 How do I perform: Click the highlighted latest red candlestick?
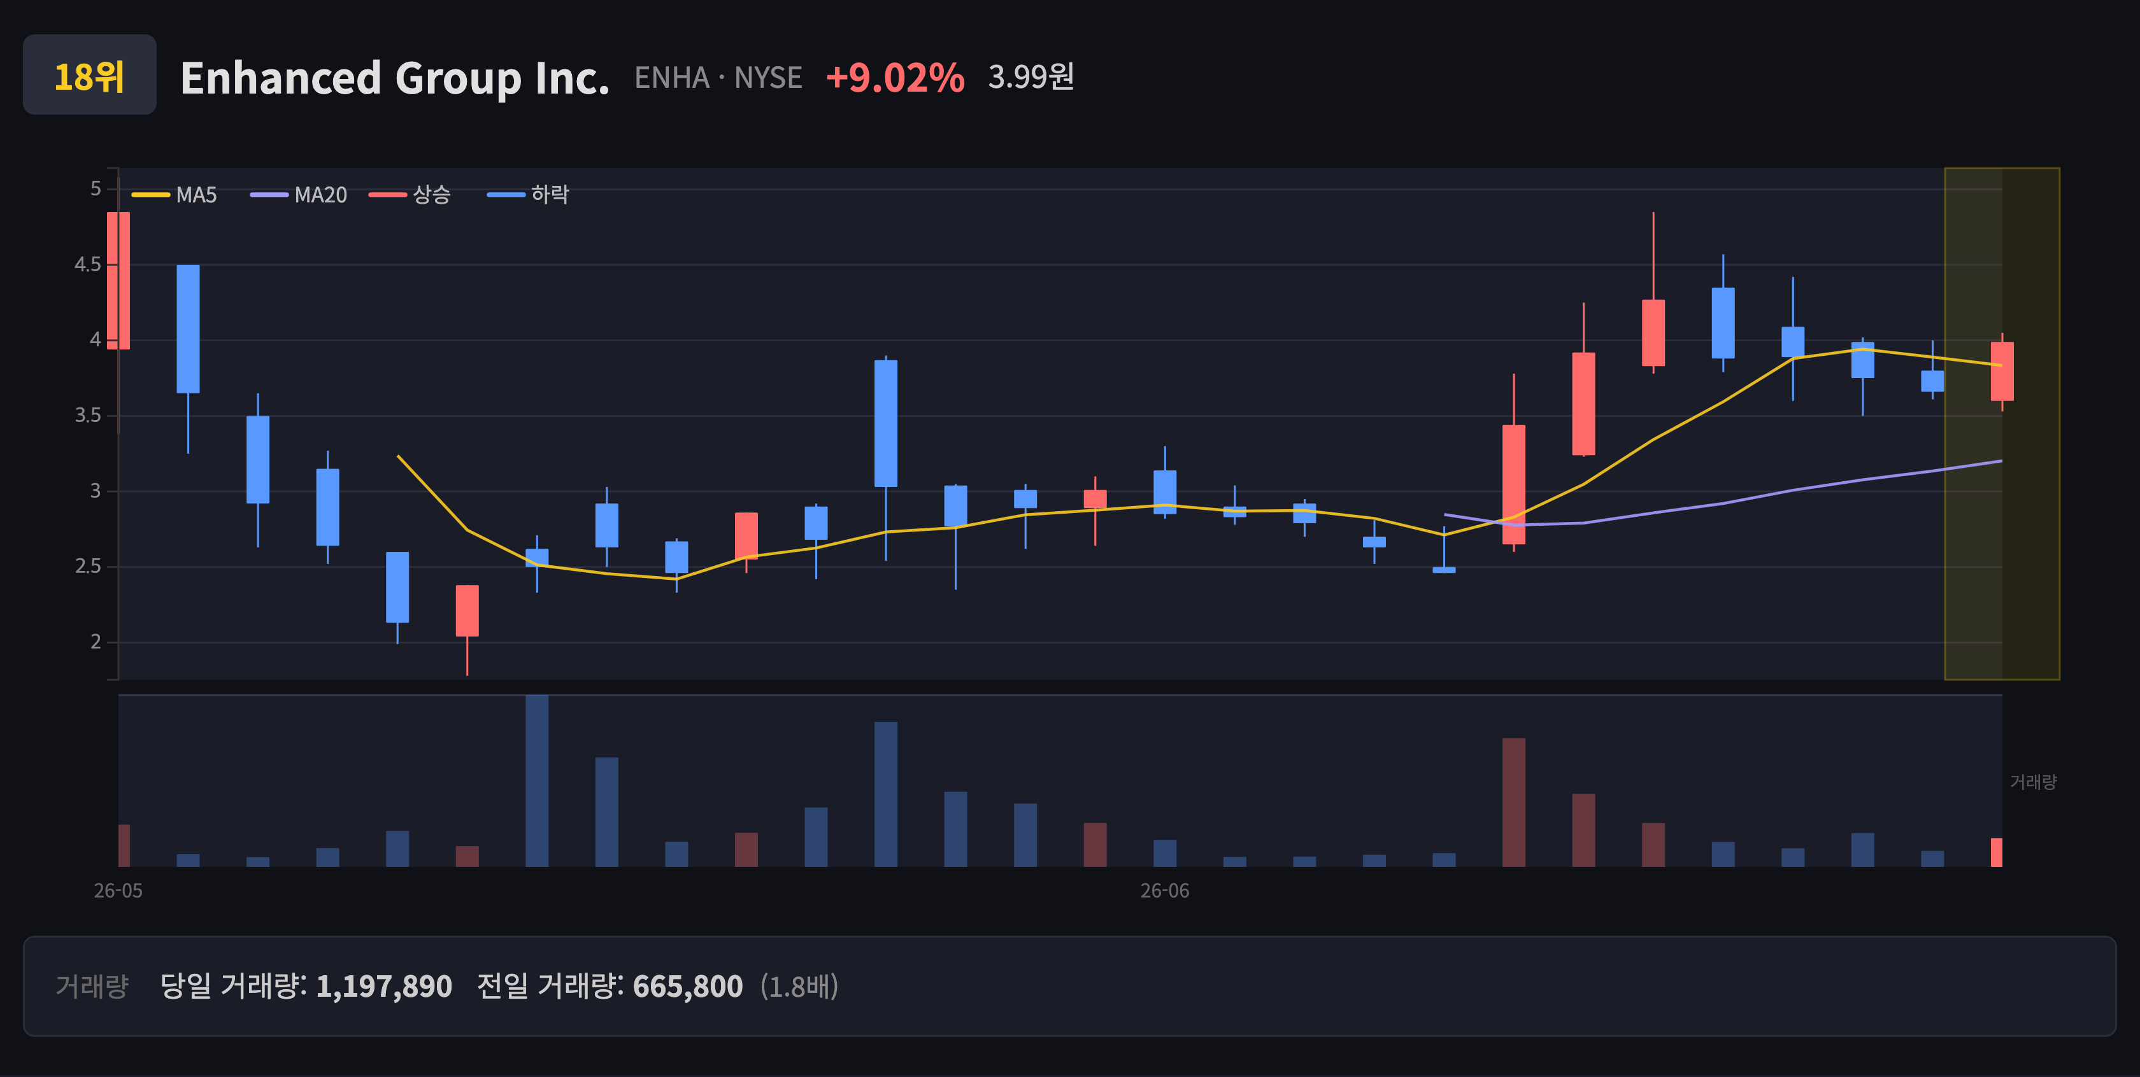2002,371
